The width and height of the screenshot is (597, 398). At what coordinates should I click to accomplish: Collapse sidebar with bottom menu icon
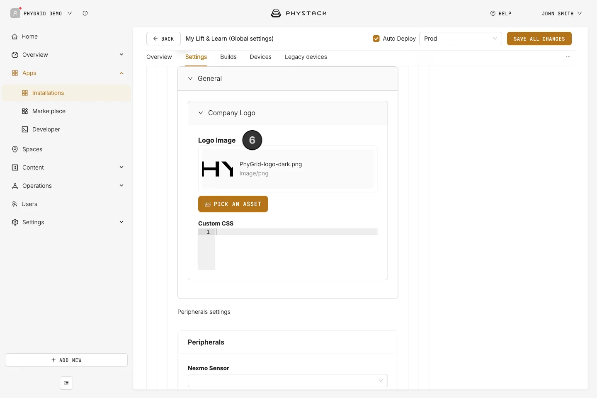66,383
